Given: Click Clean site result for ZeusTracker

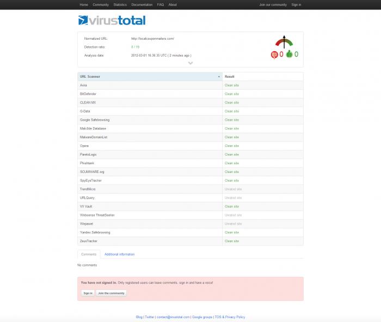Looking at the screenshot, I should click(x=231, y=241).
